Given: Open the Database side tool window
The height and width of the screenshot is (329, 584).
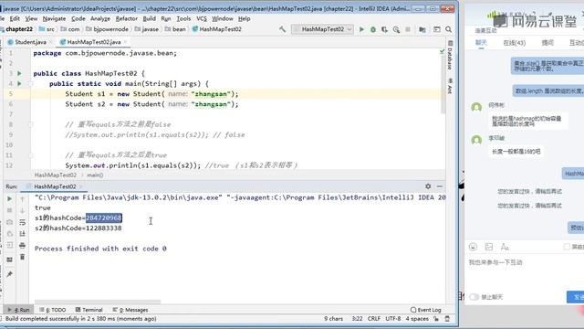Looking at the screenshot, I should [450, 56].
